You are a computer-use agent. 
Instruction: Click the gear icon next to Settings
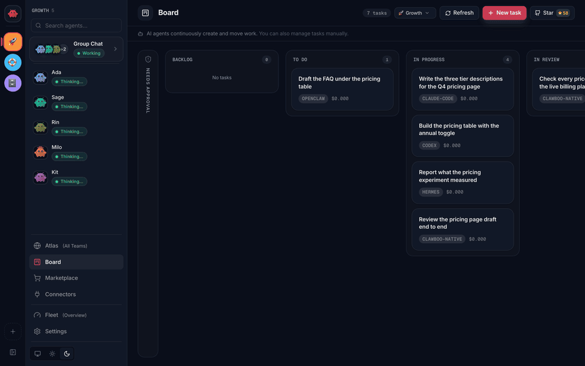pos(37,331)
